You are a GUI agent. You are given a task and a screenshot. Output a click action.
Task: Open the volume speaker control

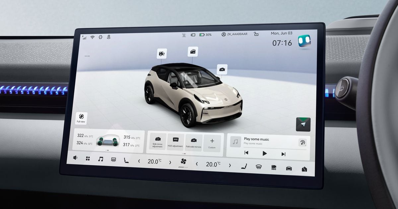tap(75, 158)
